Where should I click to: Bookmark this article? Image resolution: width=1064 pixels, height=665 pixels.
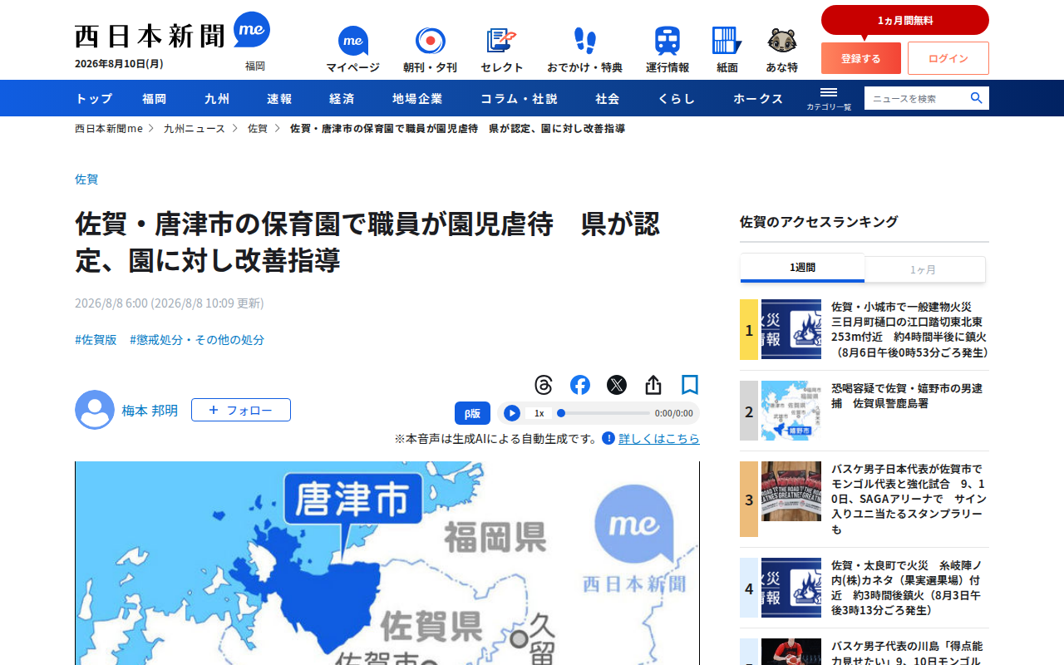click(690, 385)
